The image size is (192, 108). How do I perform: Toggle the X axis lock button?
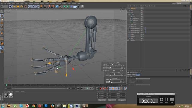pyautogui.click(x=30, y=7)
